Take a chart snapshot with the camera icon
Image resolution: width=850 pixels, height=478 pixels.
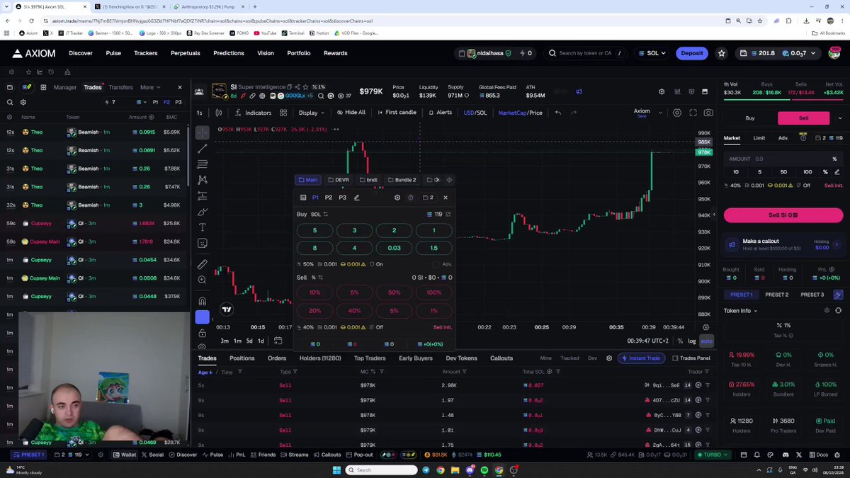point(708,113)
